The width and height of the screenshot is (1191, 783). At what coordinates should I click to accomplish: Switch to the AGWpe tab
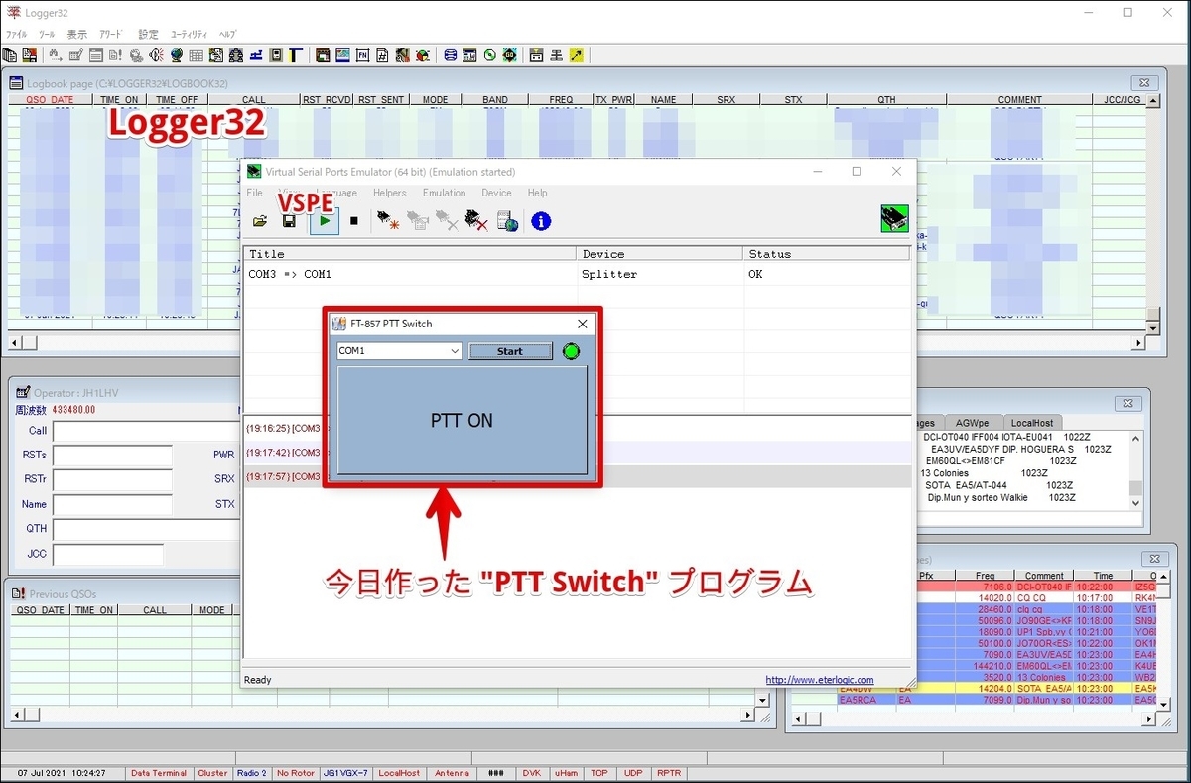click(x=973, y=422)
